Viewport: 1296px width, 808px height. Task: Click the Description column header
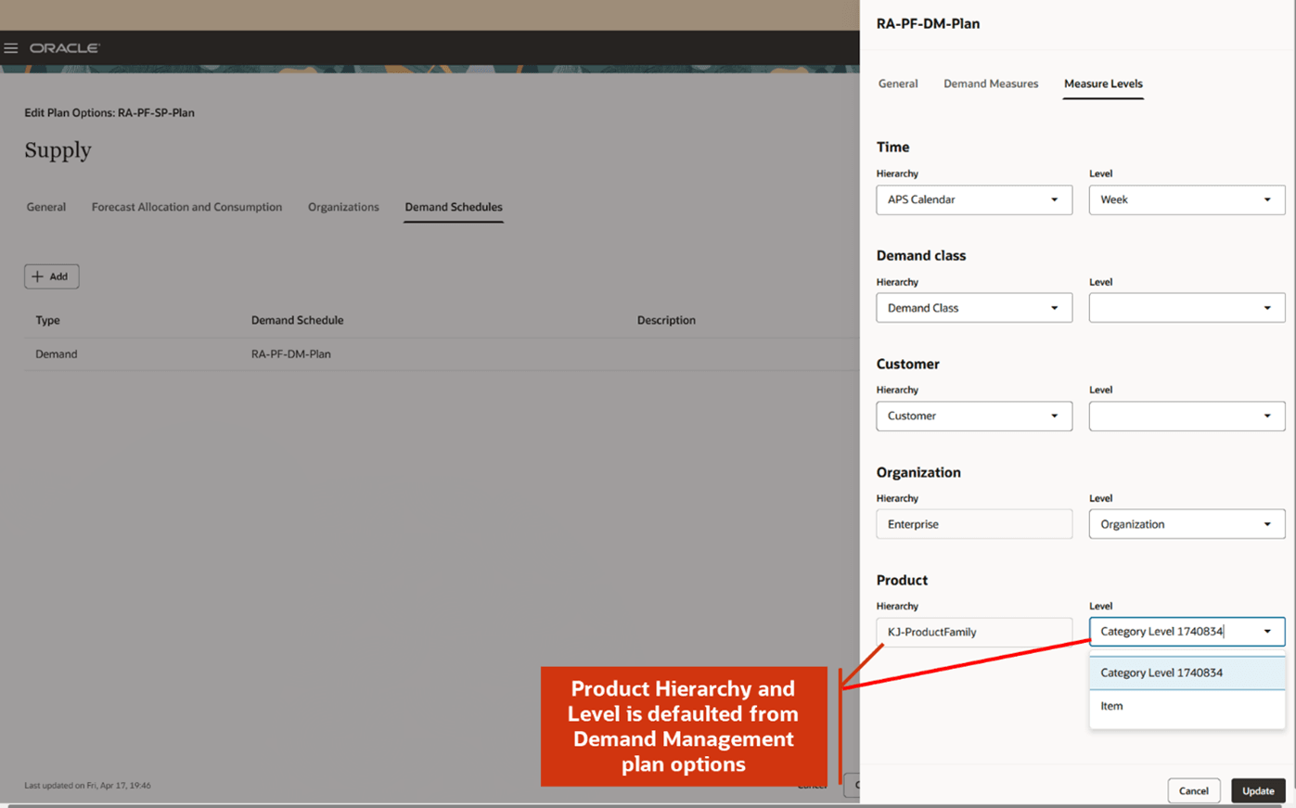[x=666, y=320]
